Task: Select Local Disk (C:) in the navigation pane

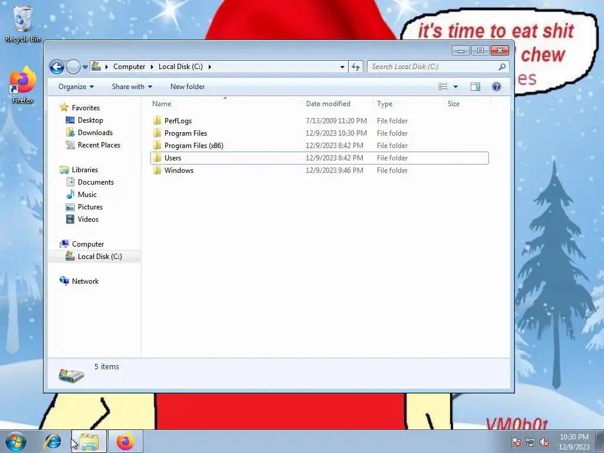Action: coord(100,256)
